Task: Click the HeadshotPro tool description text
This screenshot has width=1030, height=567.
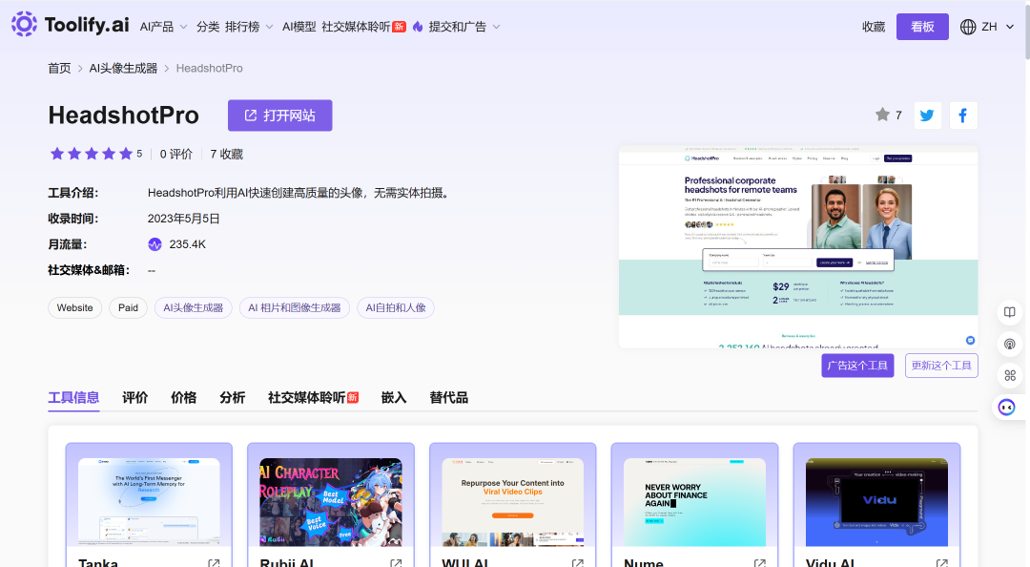Action: click(299, 194)
